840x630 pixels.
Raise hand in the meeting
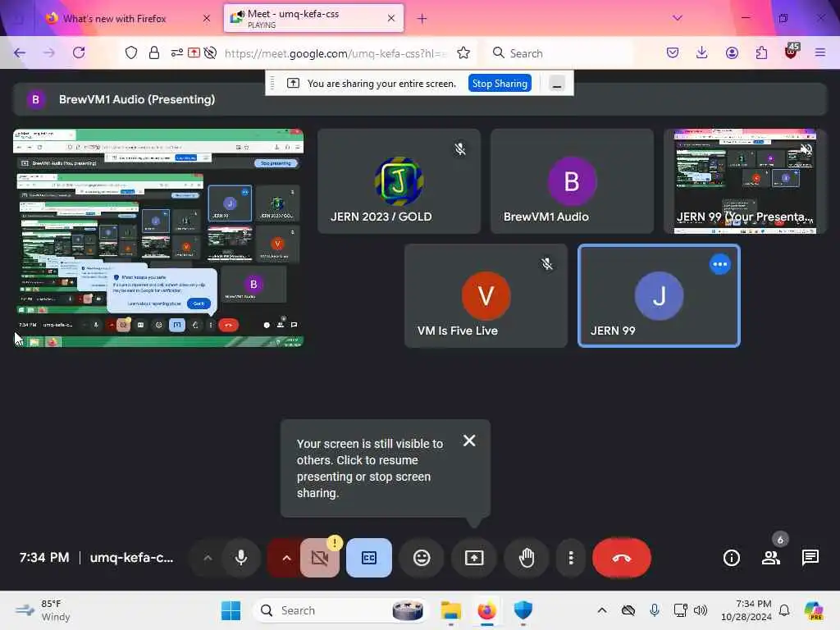527,558
